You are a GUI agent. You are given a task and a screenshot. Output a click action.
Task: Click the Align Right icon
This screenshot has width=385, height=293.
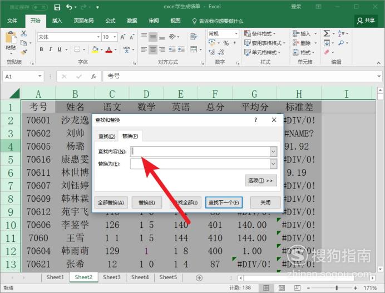162,49
